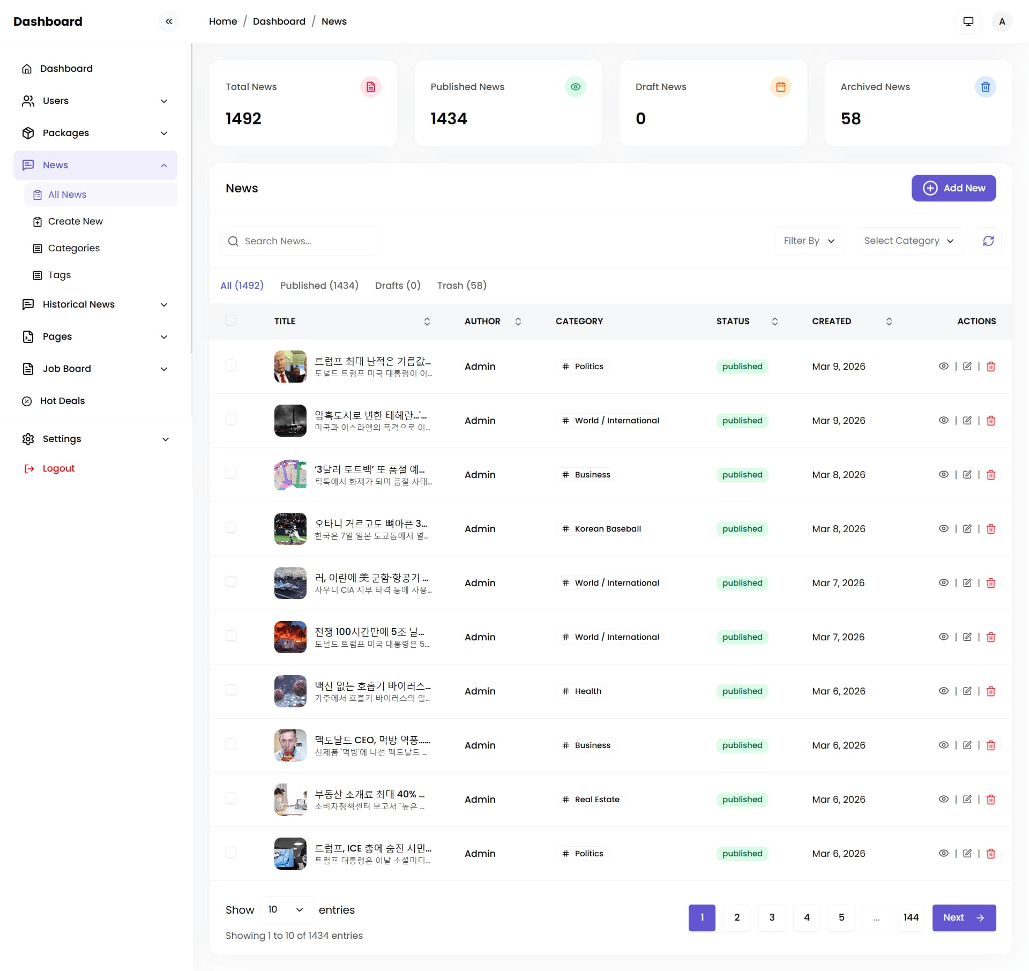Delete the Real Estate news row
Image resolution: width=1029 pixels, height=971 pixels.
pyautogui.click(x=990, y=800)
